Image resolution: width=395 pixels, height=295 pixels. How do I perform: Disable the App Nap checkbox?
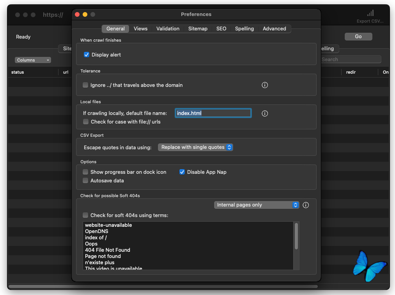[182, 172]
